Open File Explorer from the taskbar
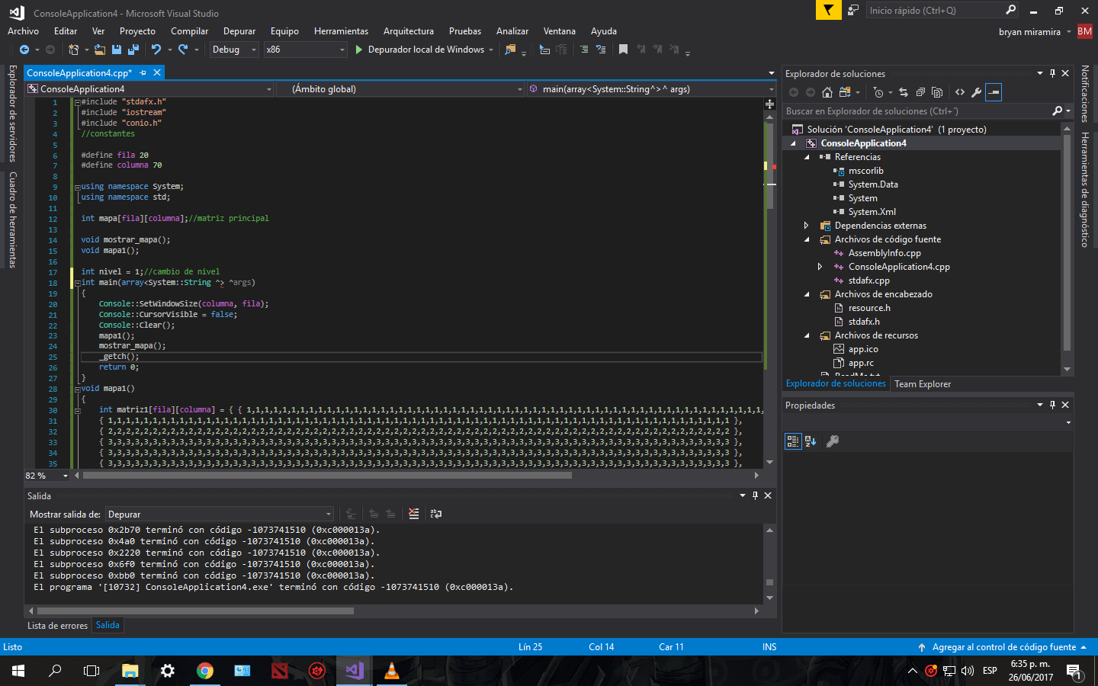The width and height of the screenshot is (1098, 686). click(x=130, y=671)
